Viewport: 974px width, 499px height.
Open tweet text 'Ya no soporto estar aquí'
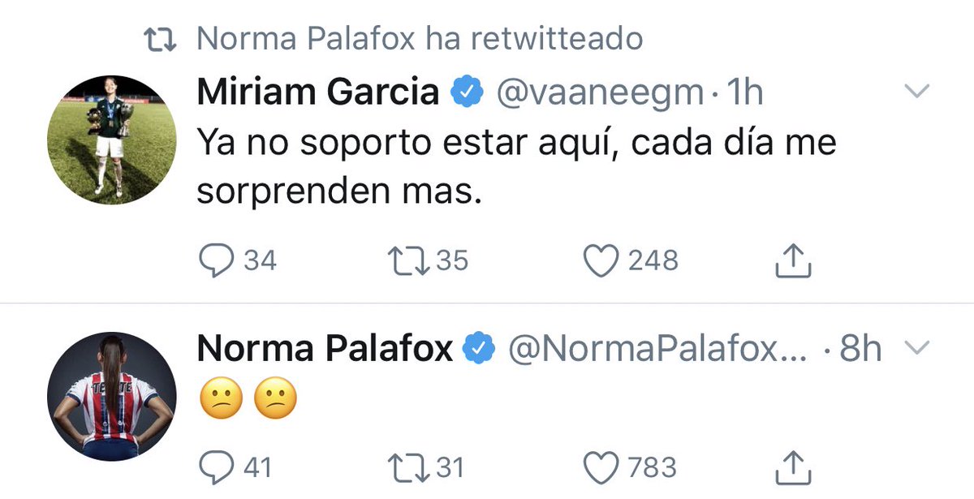pos(517,168)
